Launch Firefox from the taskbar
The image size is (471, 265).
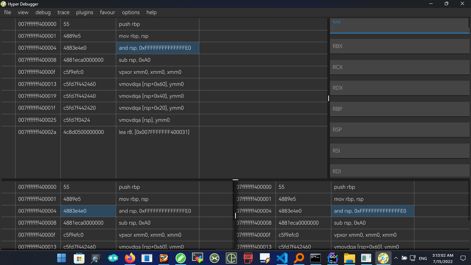[x=130, y=258]
